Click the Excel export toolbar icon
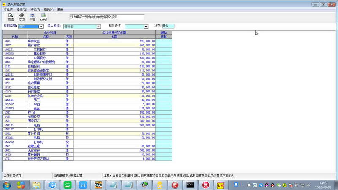The height and width of the screenshot is (190, 338). (x=43, y=17)
